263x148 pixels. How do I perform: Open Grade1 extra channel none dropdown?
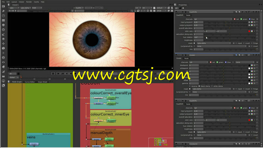[245, 62]
